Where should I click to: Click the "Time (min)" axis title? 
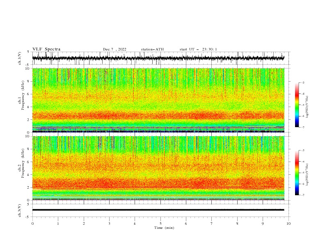(164, 228)
